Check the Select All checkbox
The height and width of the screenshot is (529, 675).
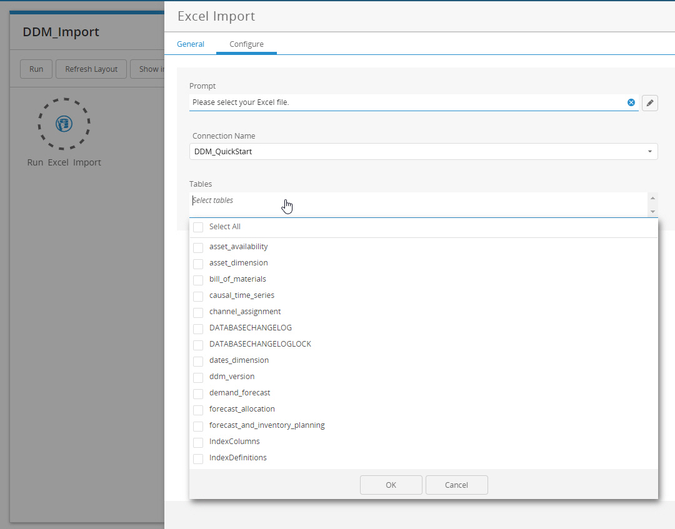[198, 227]
